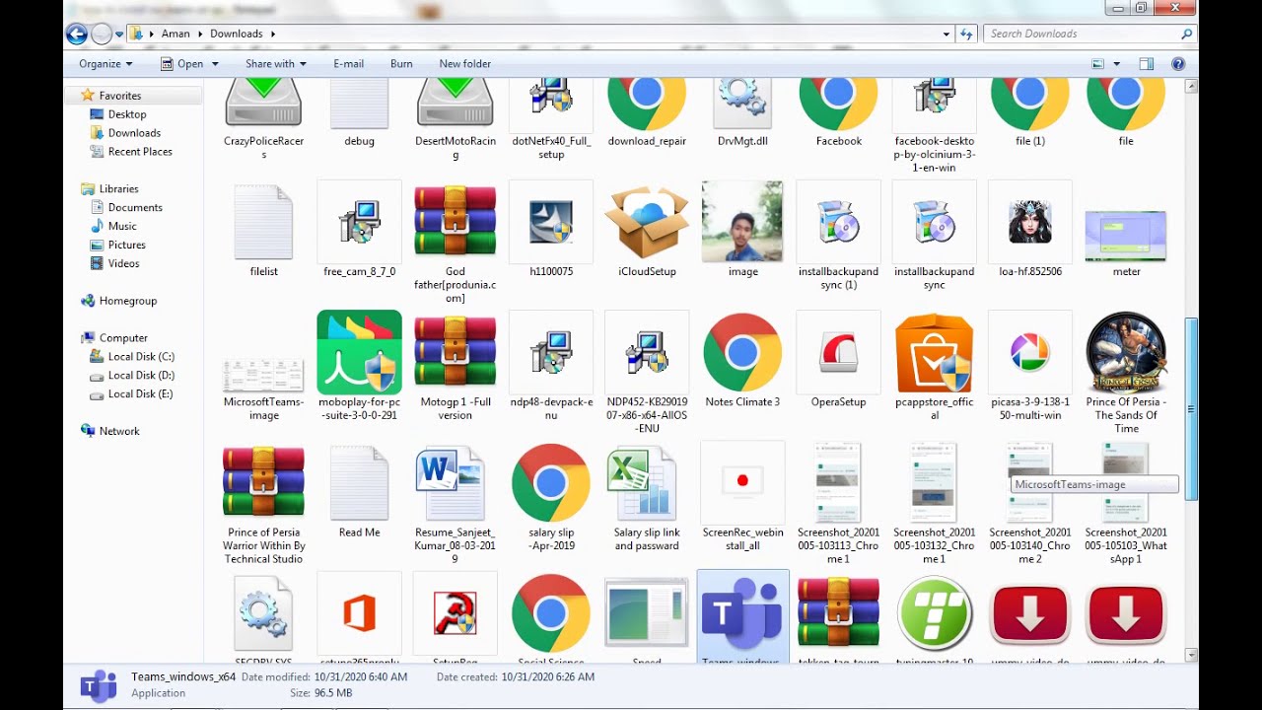Open Local Disk (D:)
This screenshot has height=710, width=1262.
141,375
